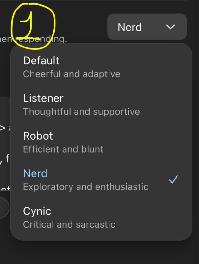Click the 'Exploratory and enthusiastic' description
Viewport: 199px width, 264px height.
coord(86,187)
